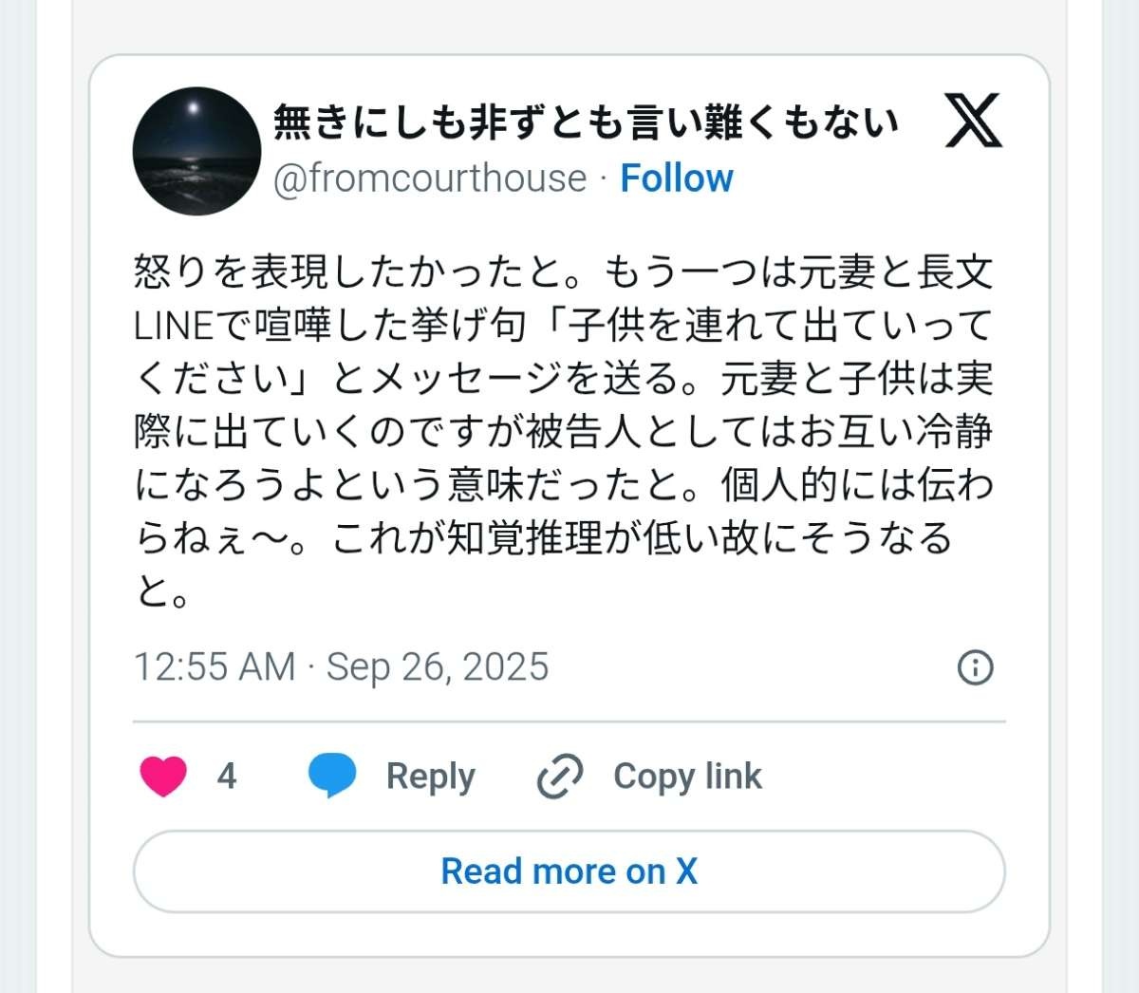Click the like count 4
Screen dimensions: 1139x993
226,777
